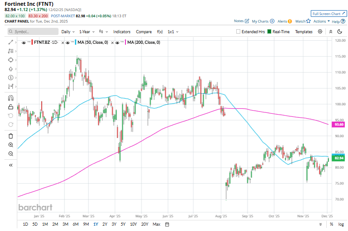
Task: Collapse the left drawing tools sidebar
Action: pos(11,165)
